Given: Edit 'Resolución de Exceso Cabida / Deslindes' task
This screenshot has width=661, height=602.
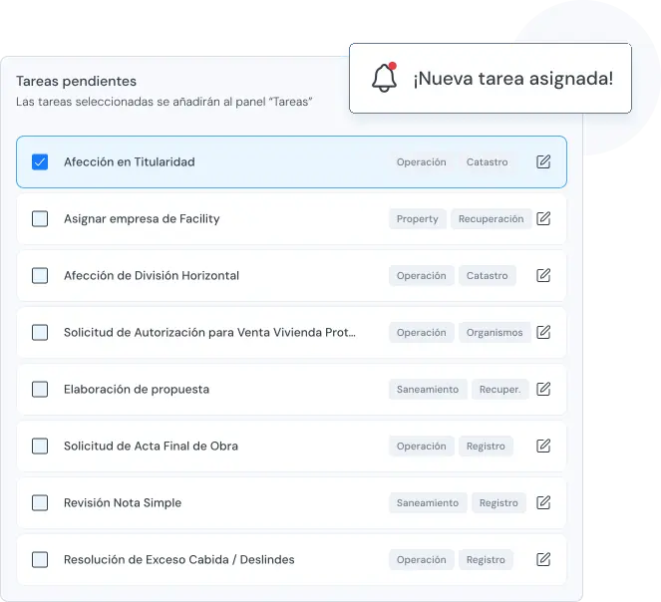Looking at the screenshot, I should pos(543,559).
